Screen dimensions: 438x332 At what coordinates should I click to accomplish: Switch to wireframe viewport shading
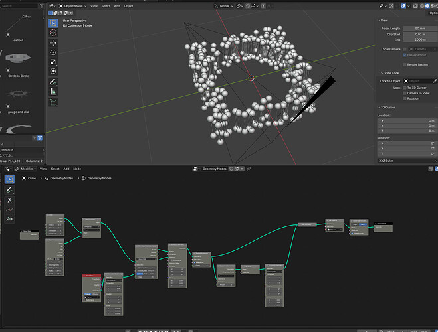pos(422,6)
